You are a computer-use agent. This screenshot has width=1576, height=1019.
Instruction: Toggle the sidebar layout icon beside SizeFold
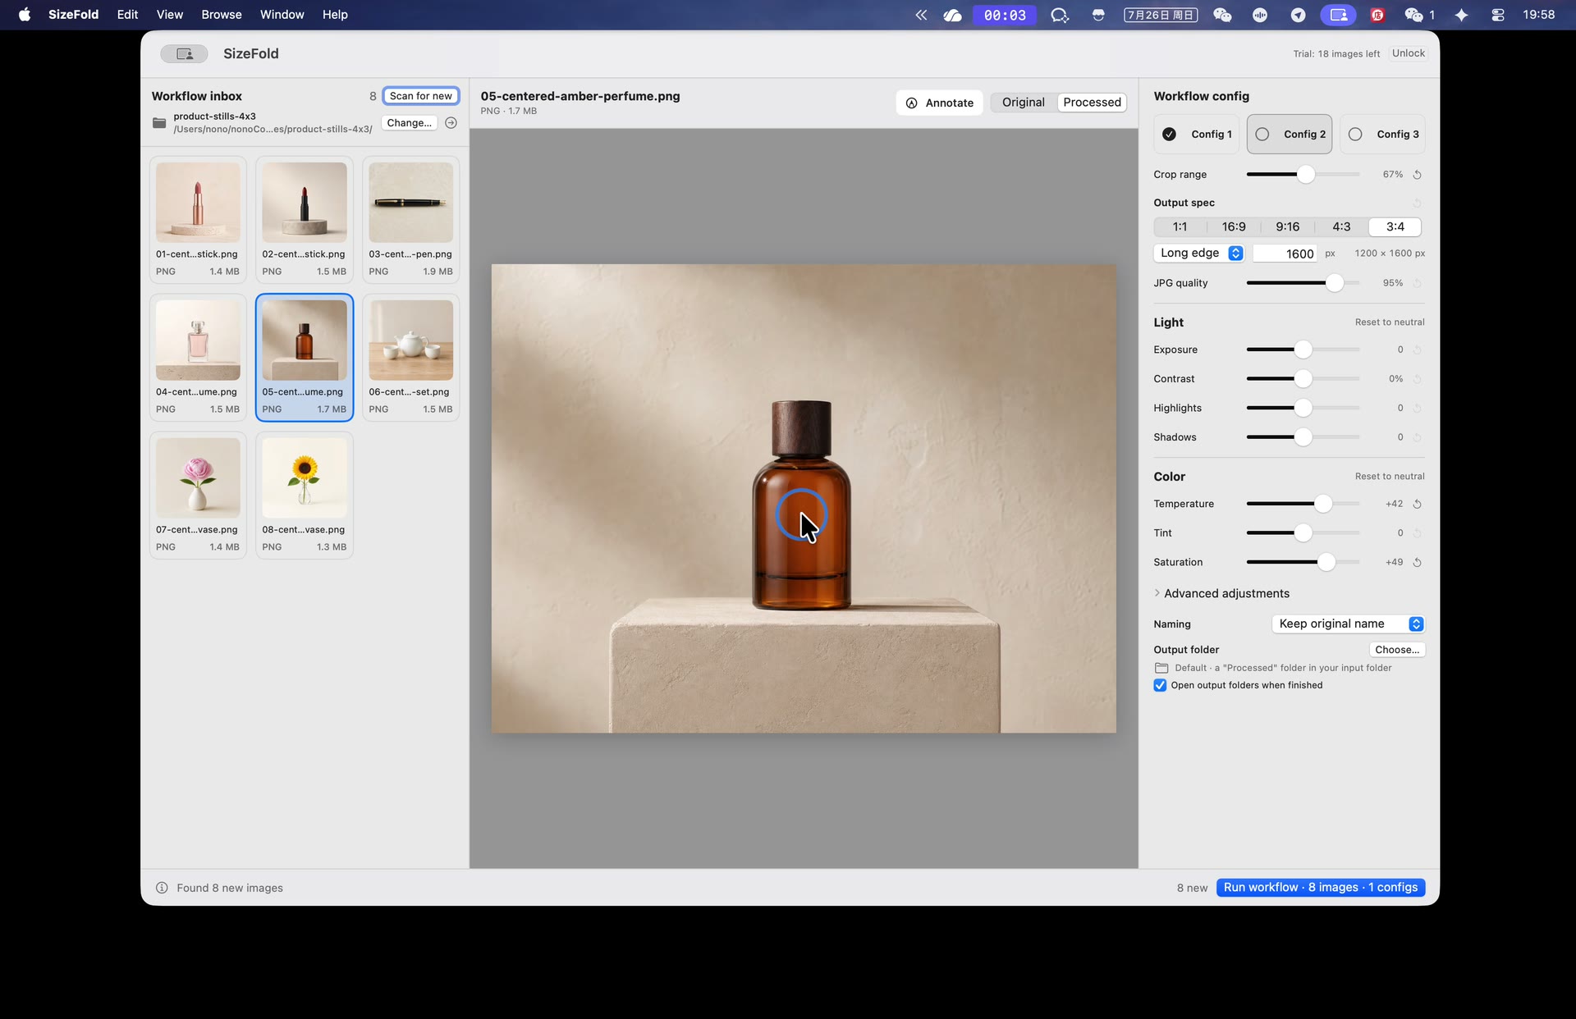(x=185, y=53)
